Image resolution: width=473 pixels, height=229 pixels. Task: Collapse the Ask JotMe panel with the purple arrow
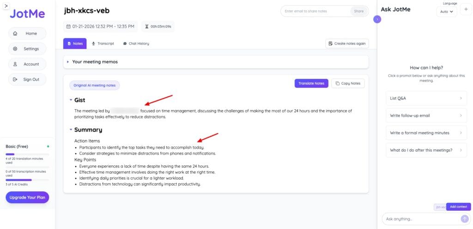point(377,19)
